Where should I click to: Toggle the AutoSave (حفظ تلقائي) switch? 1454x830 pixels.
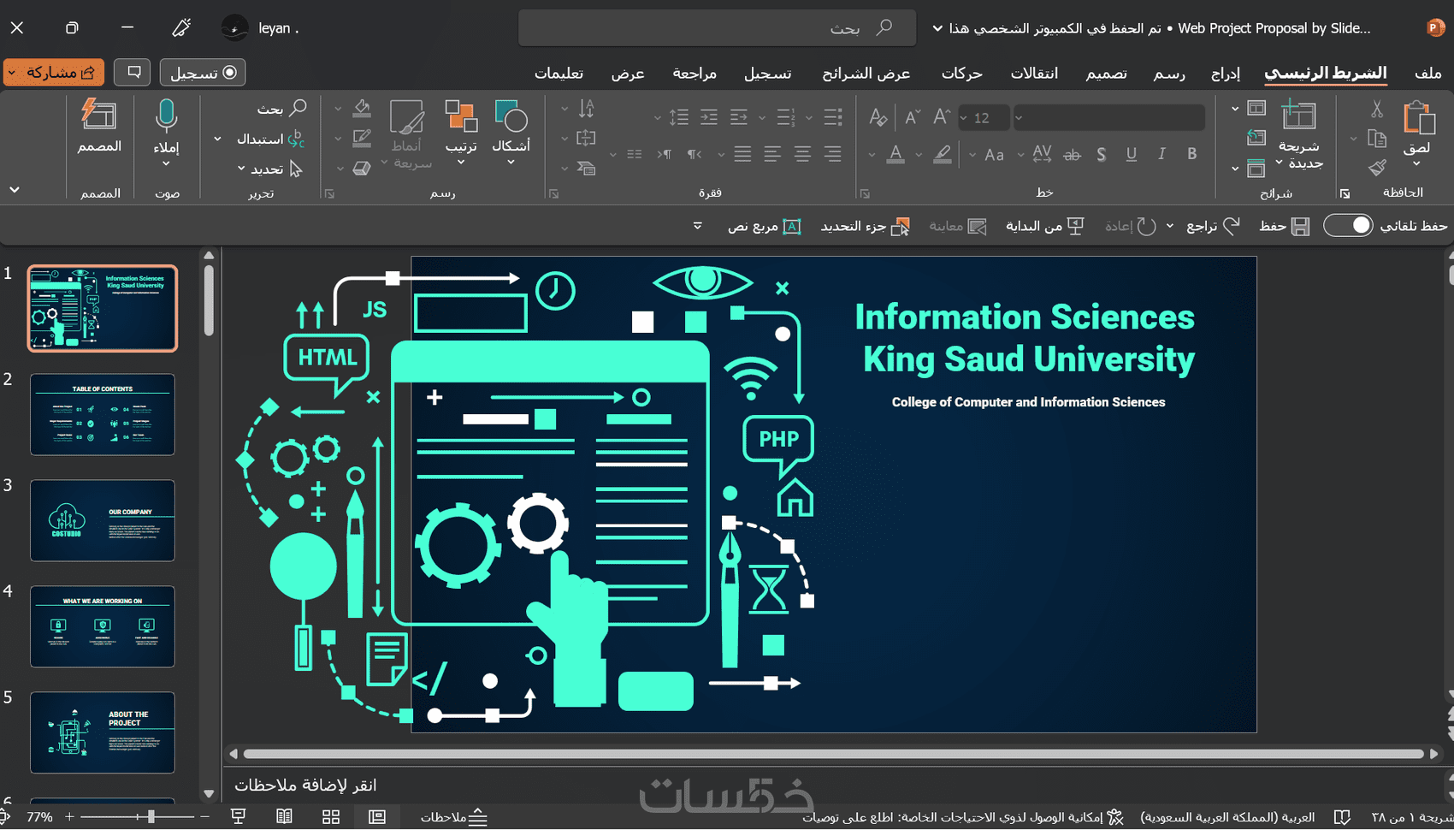tap(1348, 226)
